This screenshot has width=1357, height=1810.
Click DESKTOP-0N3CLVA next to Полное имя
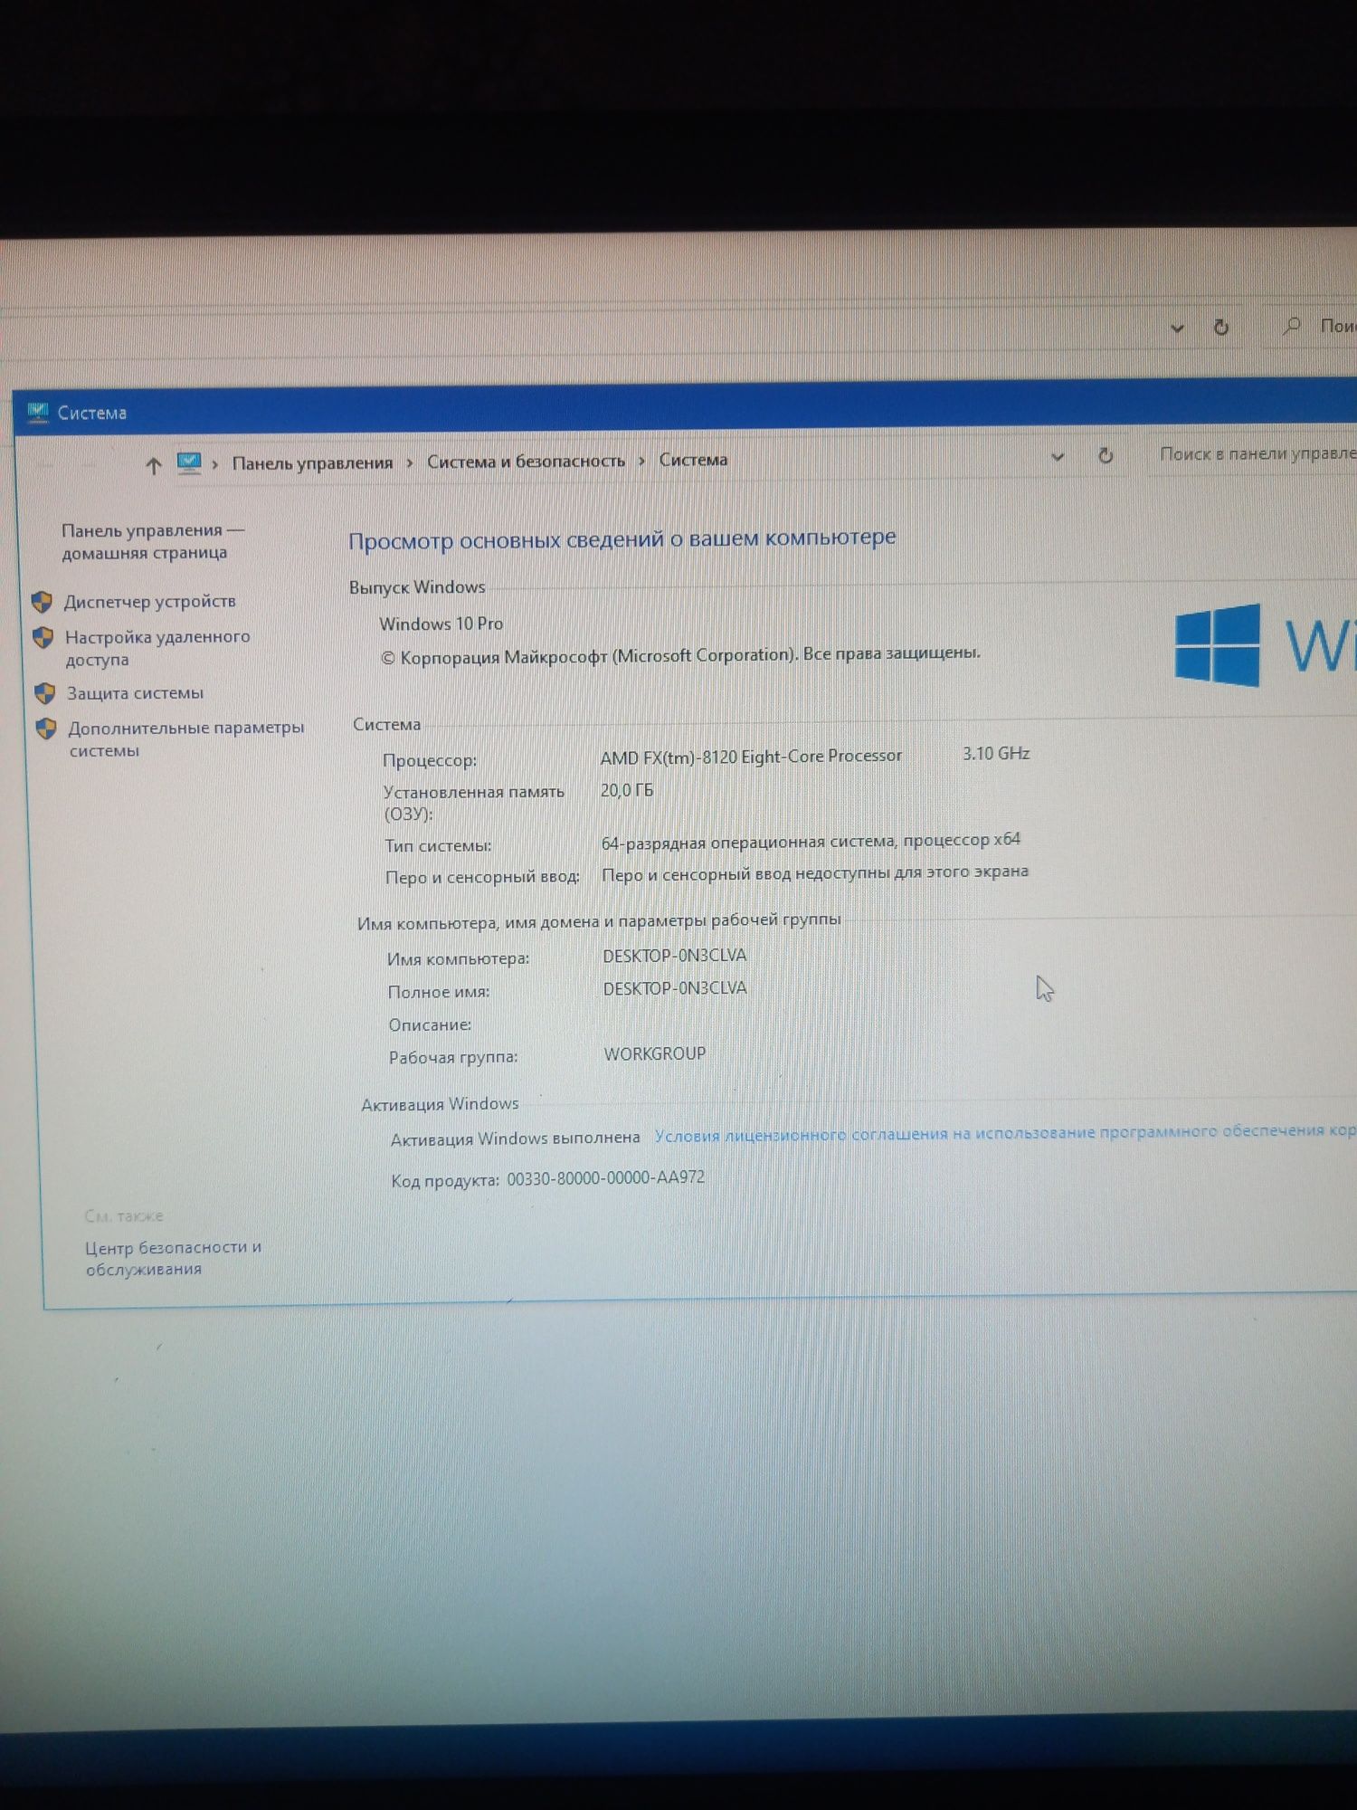click(675, 988)
